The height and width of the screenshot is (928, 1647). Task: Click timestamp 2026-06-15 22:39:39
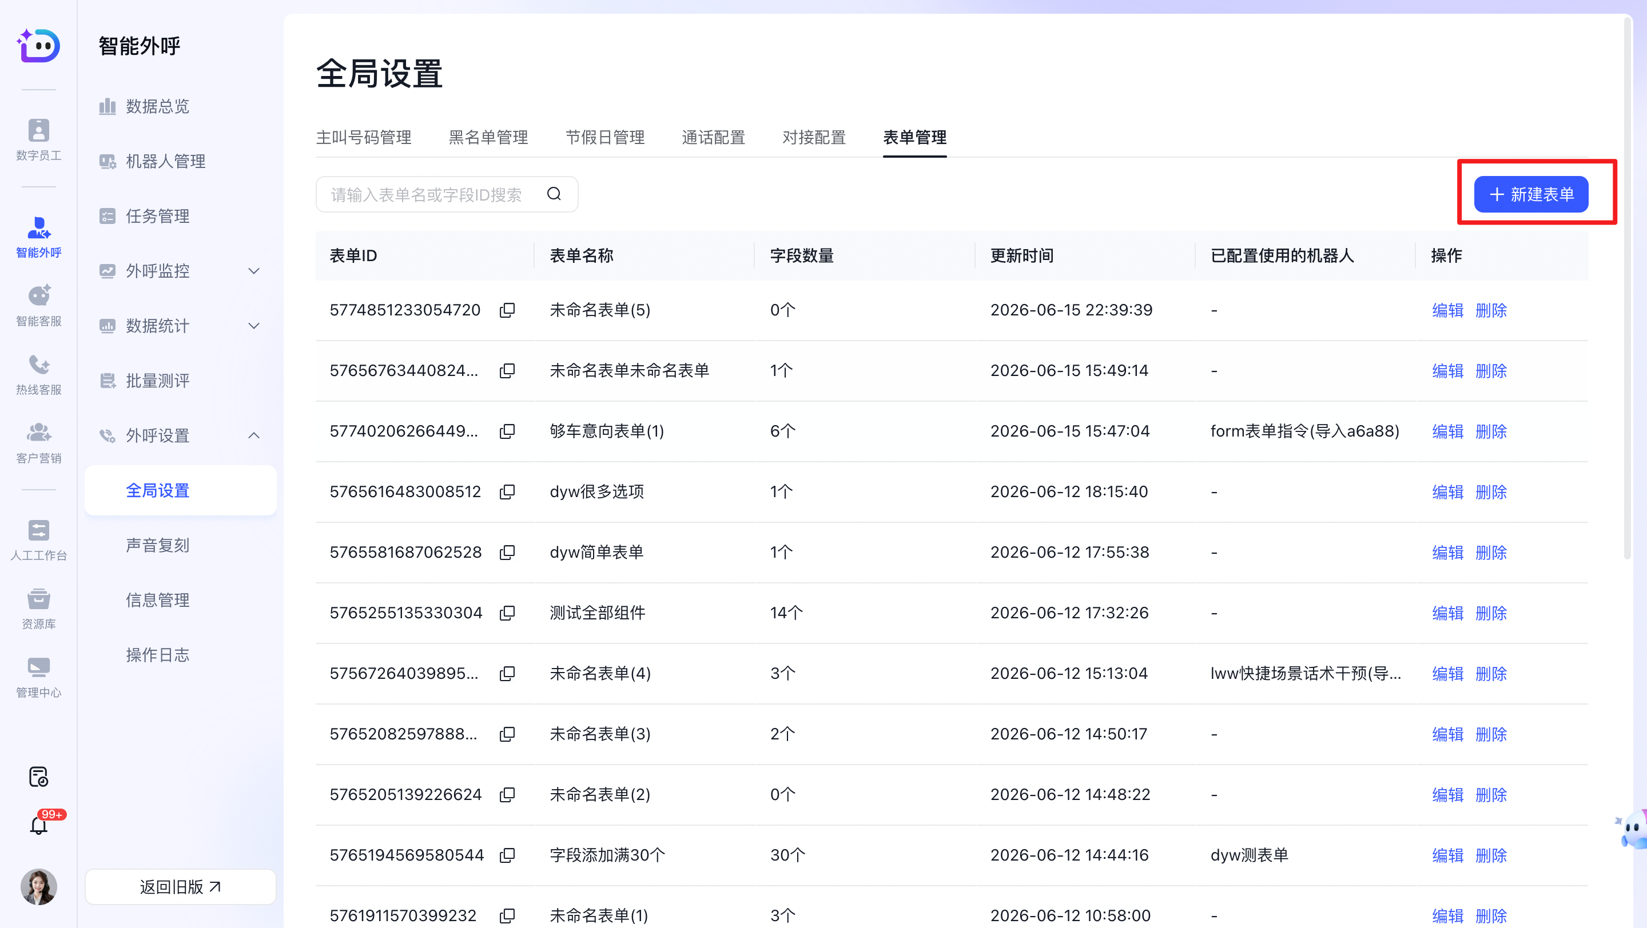tap(1071, 310)
